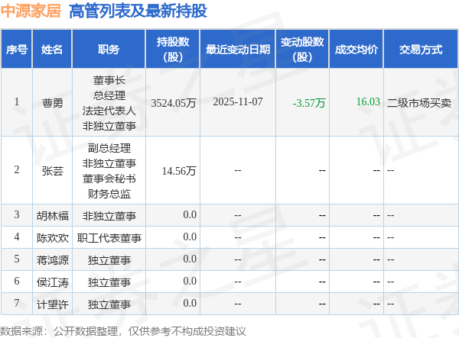
Task: Click the 数据来源 footer note
Action: click(122, 331)
